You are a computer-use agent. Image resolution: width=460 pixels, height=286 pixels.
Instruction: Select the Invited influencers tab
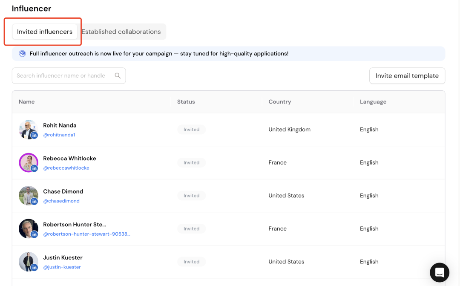click(45, 32)
